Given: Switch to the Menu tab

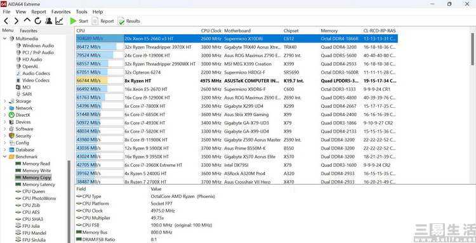Looking at the screenshot, I should (x=8, y=30).
